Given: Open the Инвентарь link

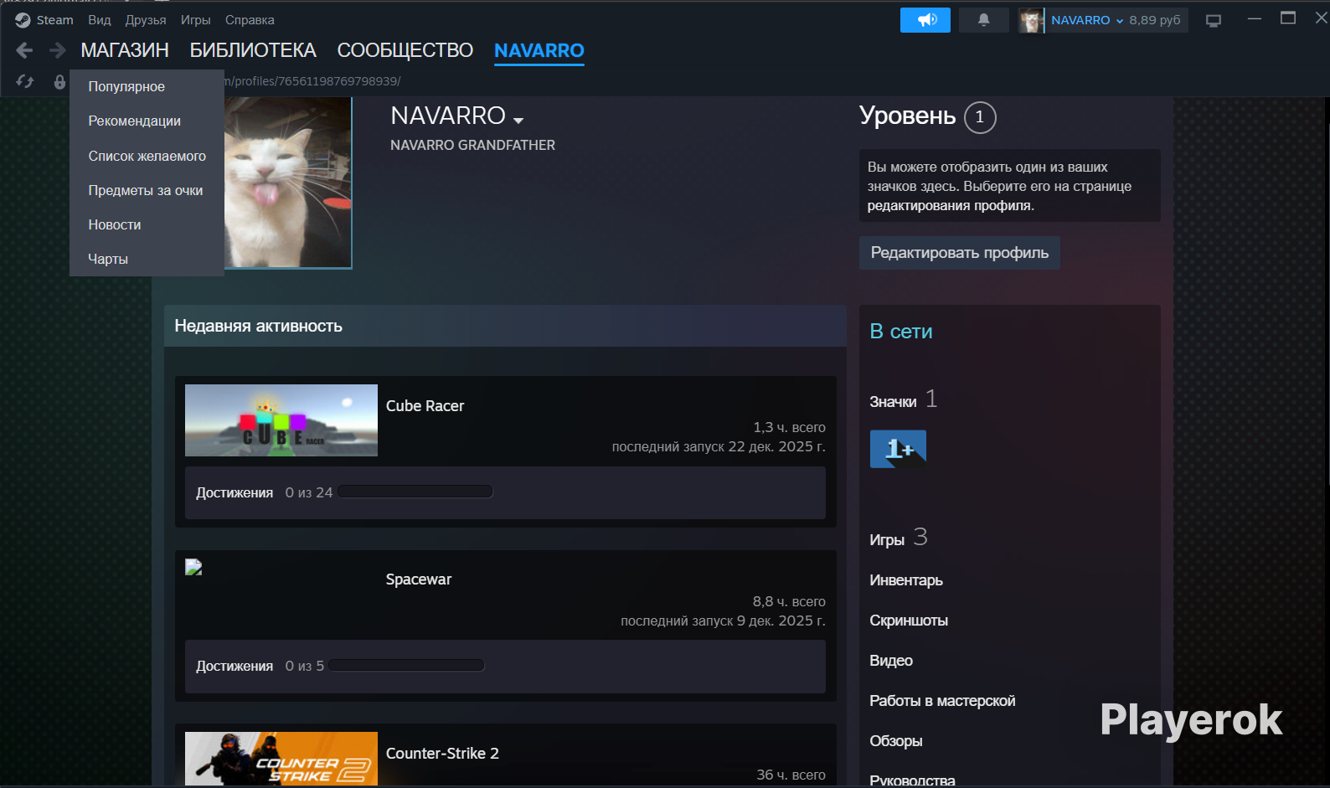Looking at the screenshot, I should tap(906, 580).
